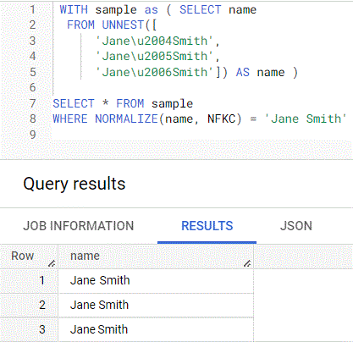The width and height of the screenshot is (353, 342).
Task: Click the name column header
Action: point(156,256)
